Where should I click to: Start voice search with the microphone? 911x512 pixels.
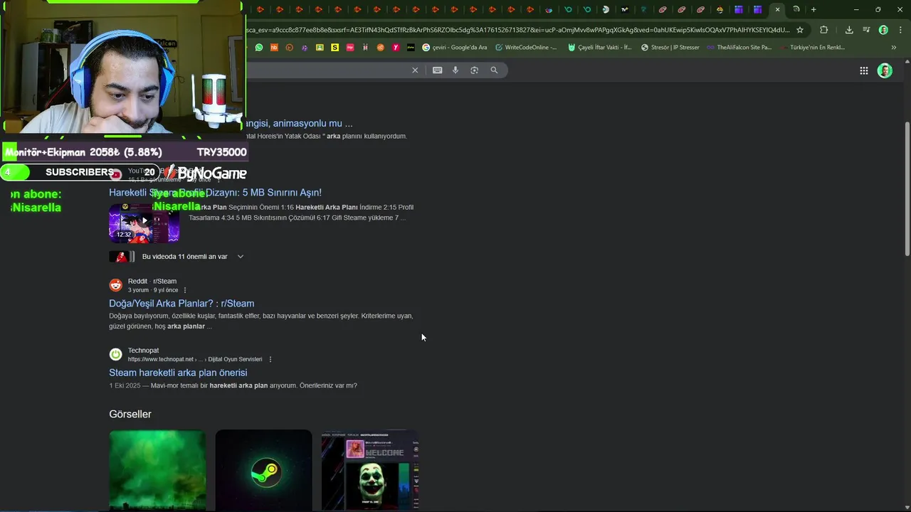pos(455,70)
